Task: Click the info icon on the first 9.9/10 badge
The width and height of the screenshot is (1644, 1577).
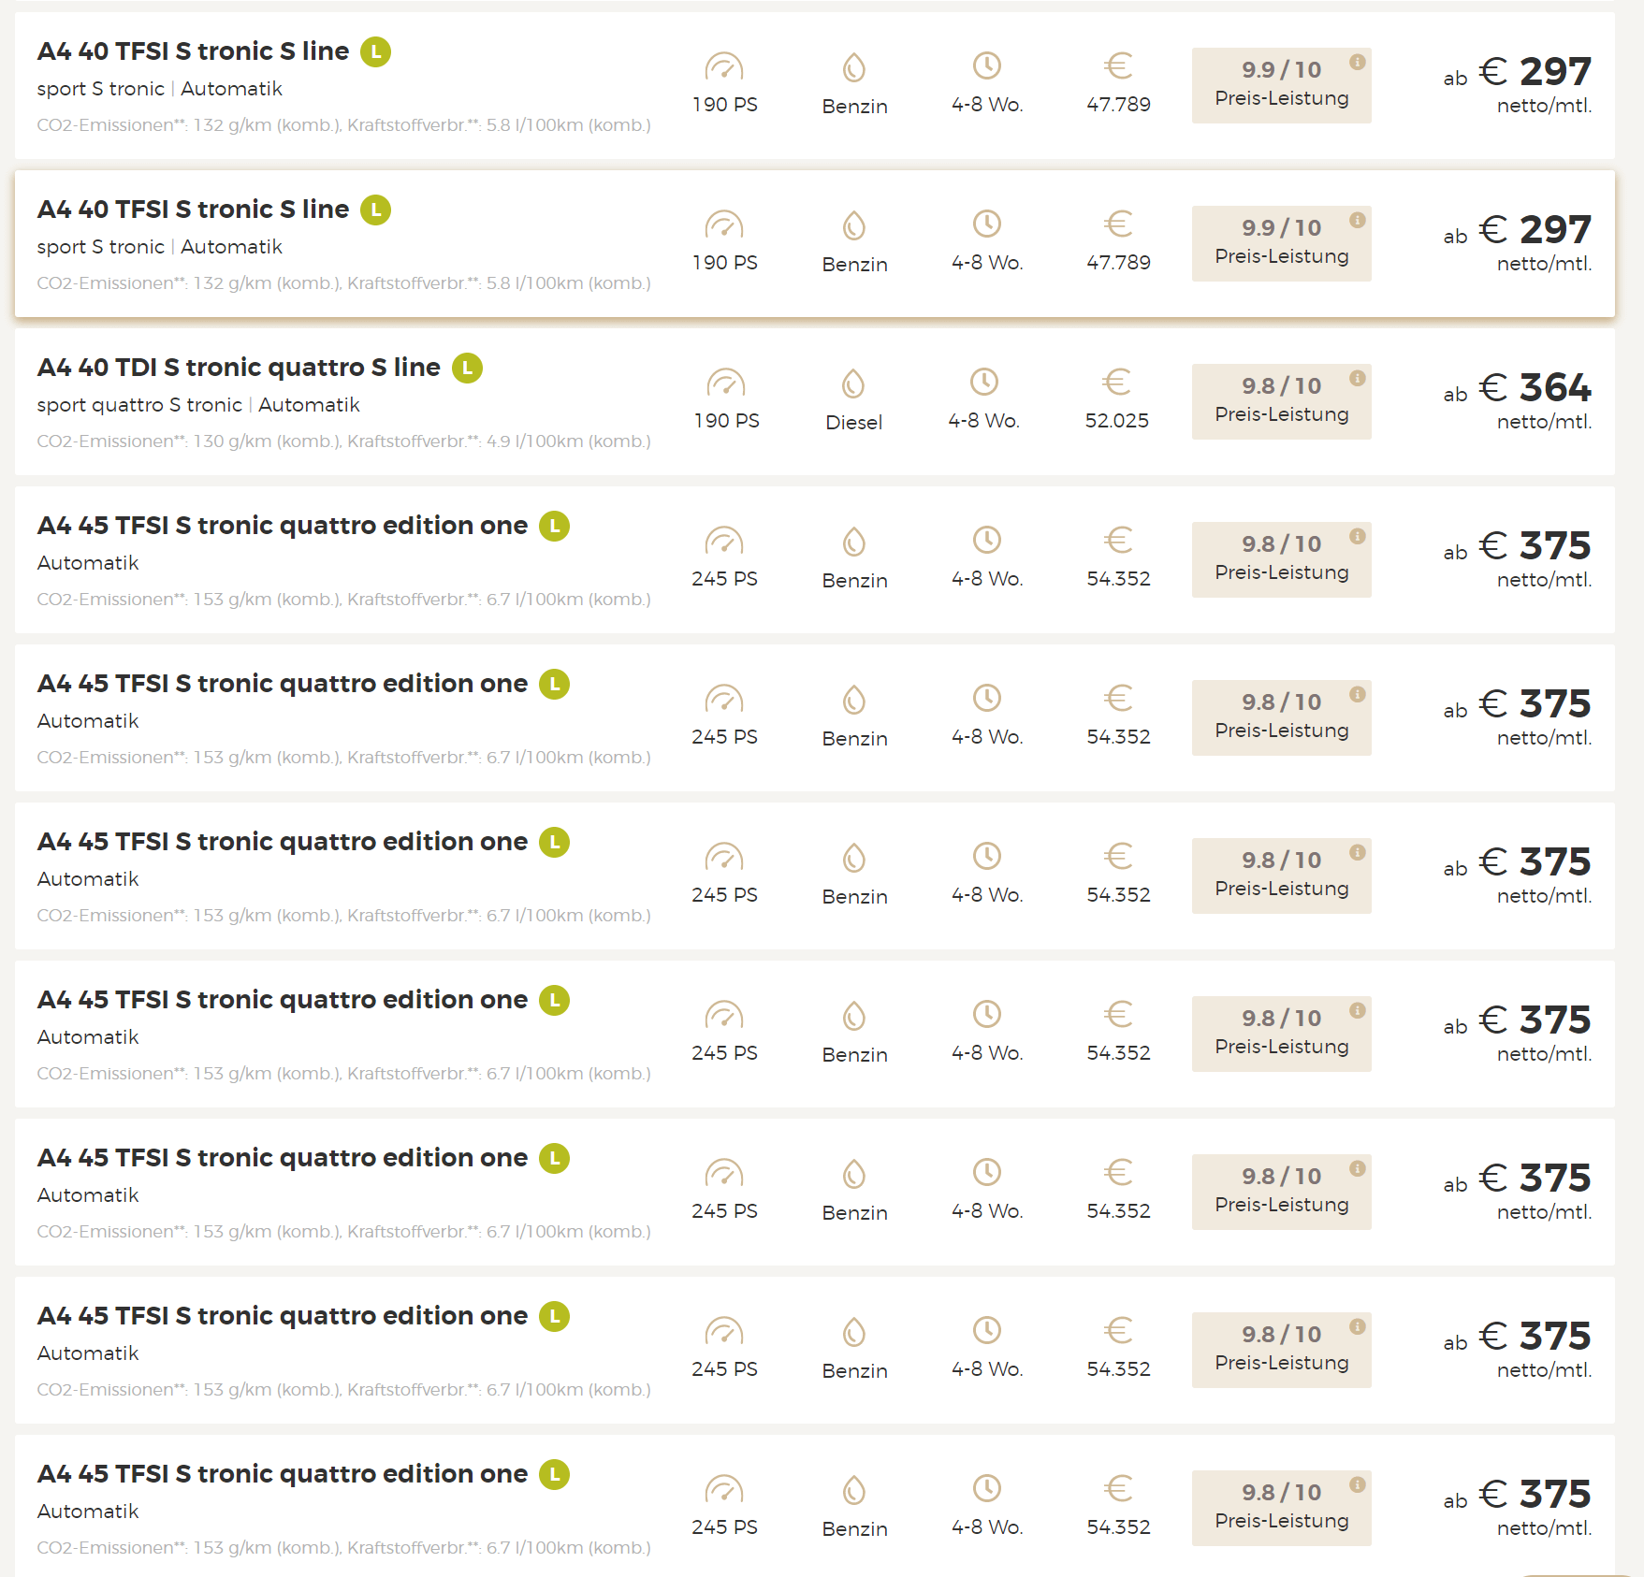Action: (x=1357, y=63)
